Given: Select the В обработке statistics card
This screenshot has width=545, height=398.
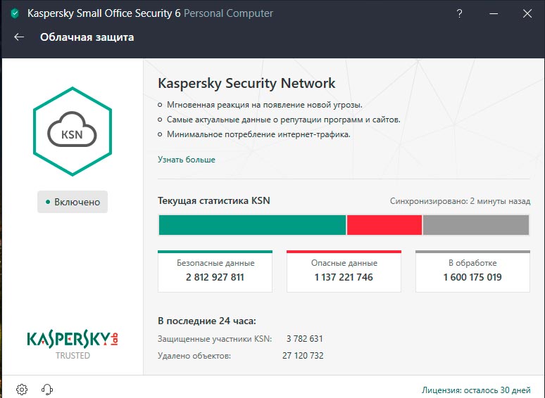Looking at the screenshot, I should (x=472, y=271).
